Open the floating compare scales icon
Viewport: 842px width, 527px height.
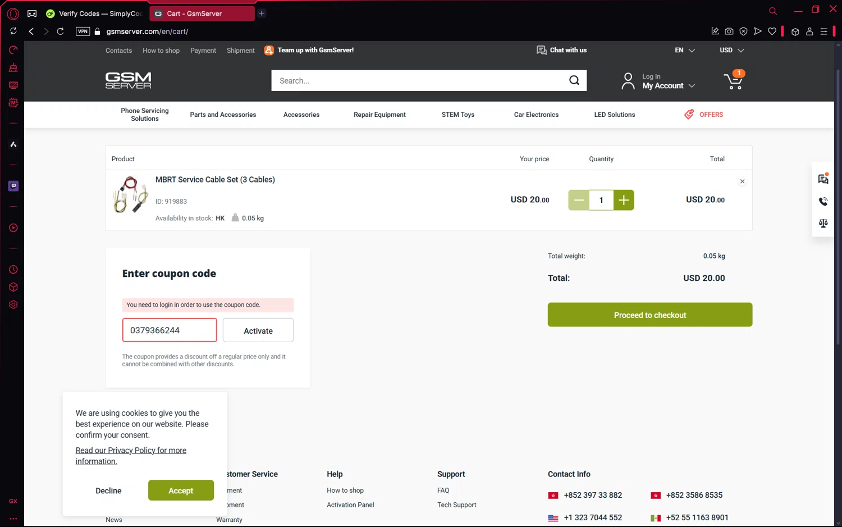(x=823, y=223)
